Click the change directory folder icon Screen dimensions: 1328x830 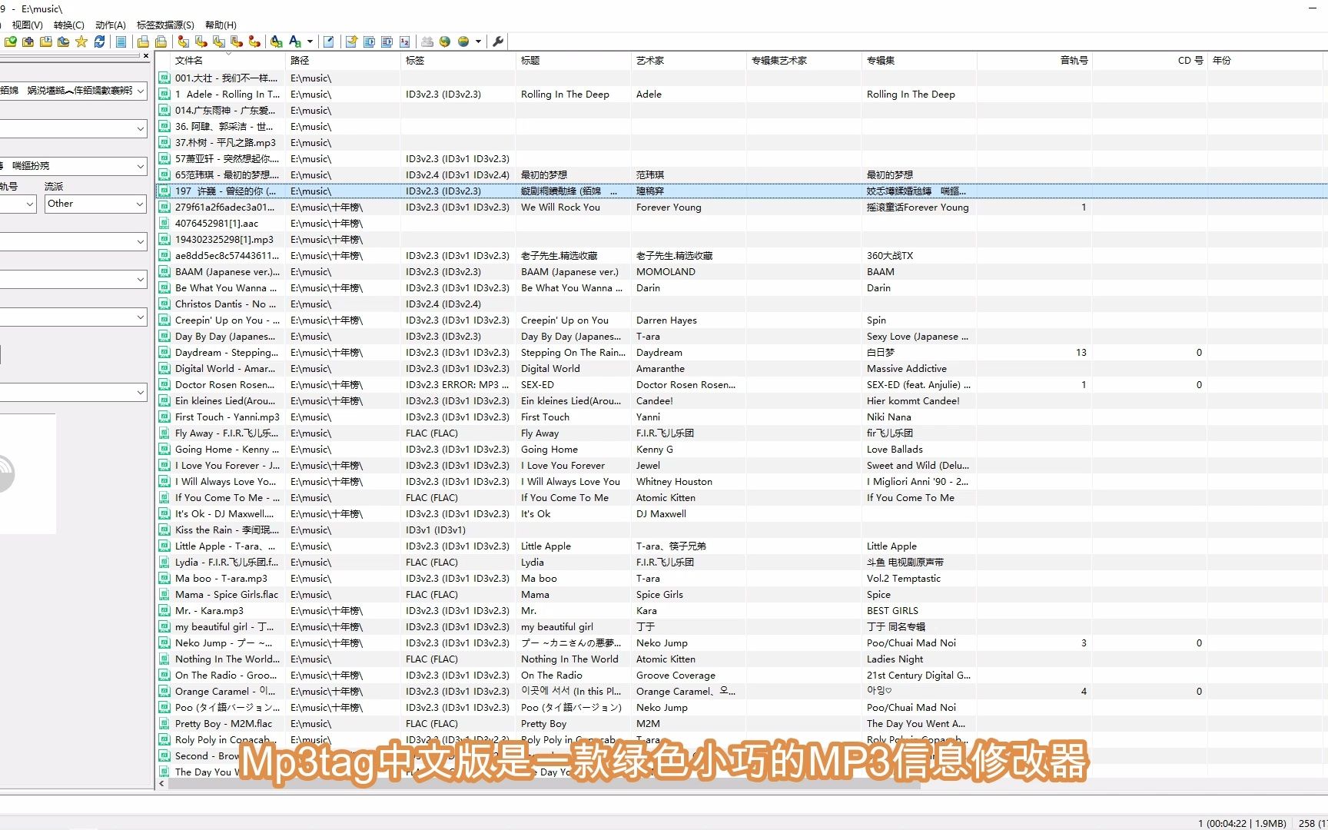pyautogui.click(x=10, y=41)
